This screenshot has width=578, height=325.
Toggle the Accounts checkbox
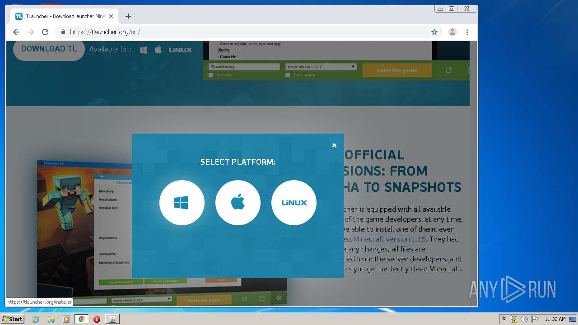coord(211,75)
